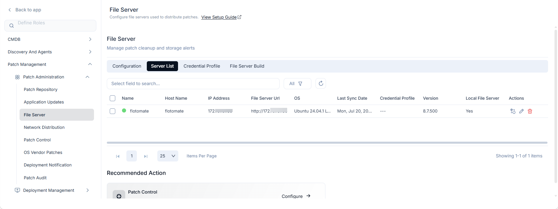Click the IP Address column header
Image resolution: width=558 pixels, height=209 pixels.
(219, 98)
